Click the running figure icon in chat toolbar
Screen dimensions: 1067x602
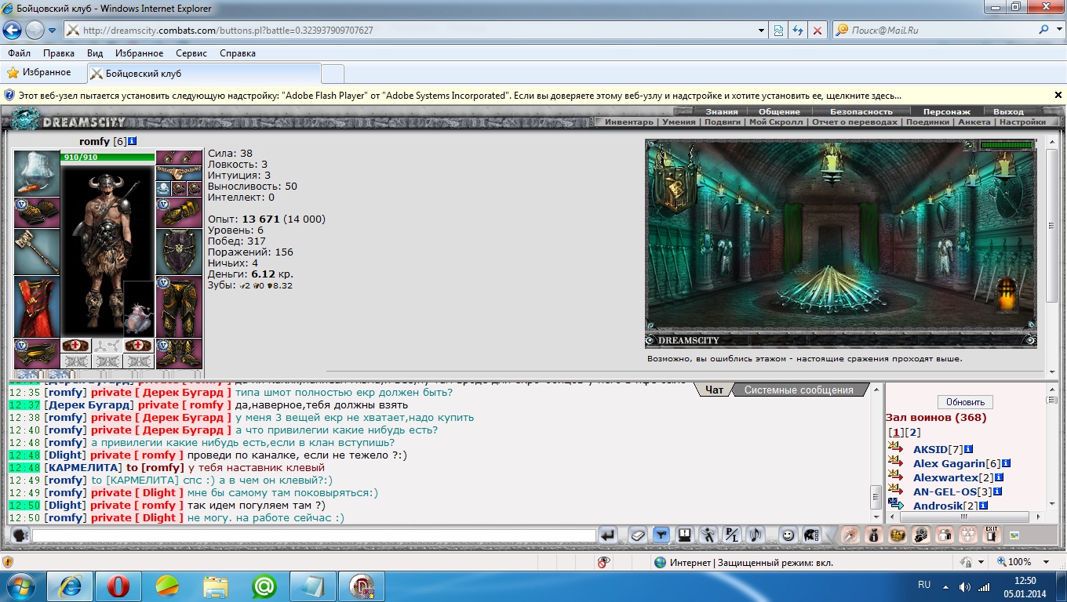[708, 535]
